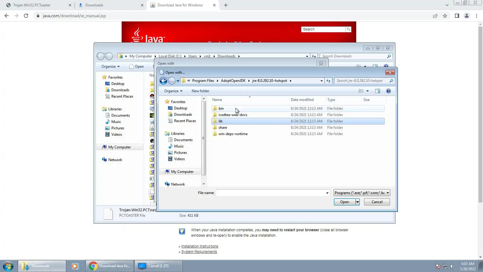
Task: Click Program Files in address breadcrumb
Action: click(203, 81)
